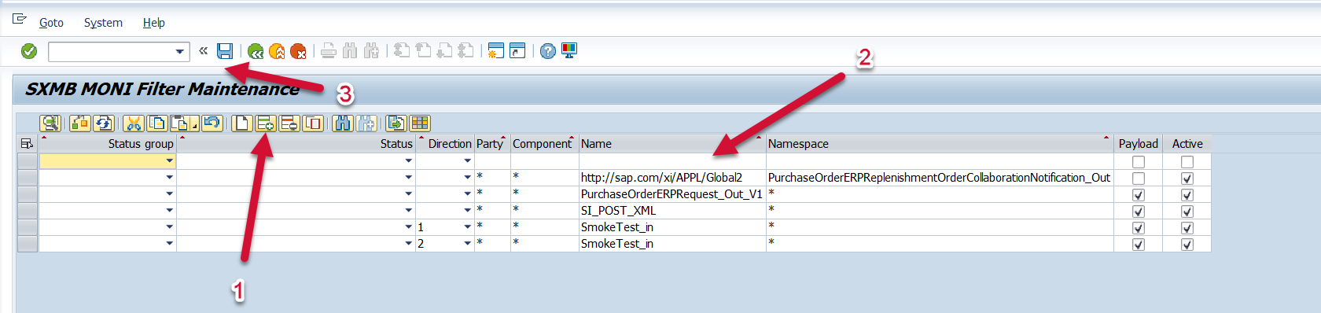Open the Direction dropdown for first SmokeTest_in row
Image resolution: width=1321 pixels, height=313 pixels.
[467, 227]
